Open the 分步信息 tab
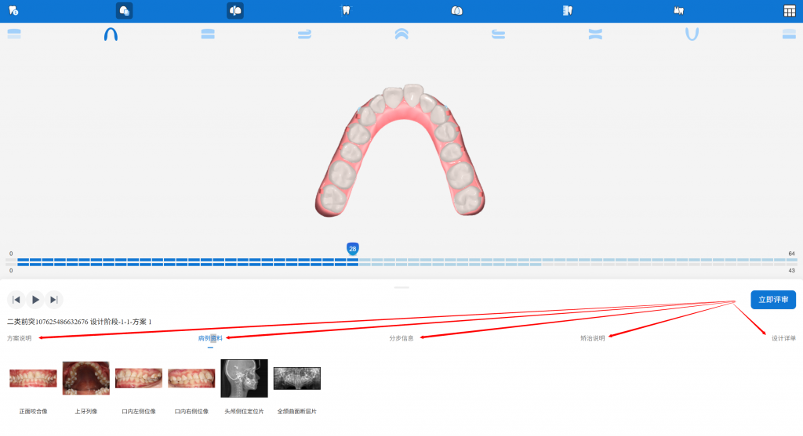Image resolution: width=803 pixels, height=436 pixels. (401, 338)
